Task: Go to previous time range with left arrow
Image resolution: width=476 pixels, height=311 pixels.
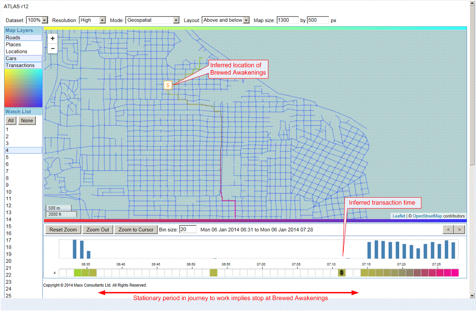Action: (x=448, y=229)
